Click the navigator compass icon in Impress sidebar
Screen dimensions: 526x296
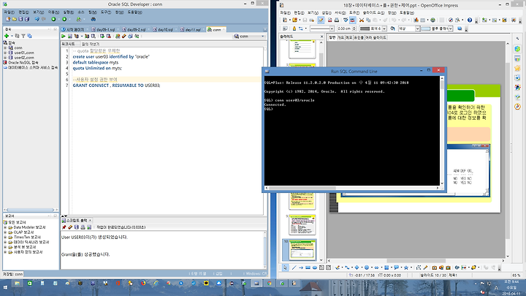click(x=517, y=107)
